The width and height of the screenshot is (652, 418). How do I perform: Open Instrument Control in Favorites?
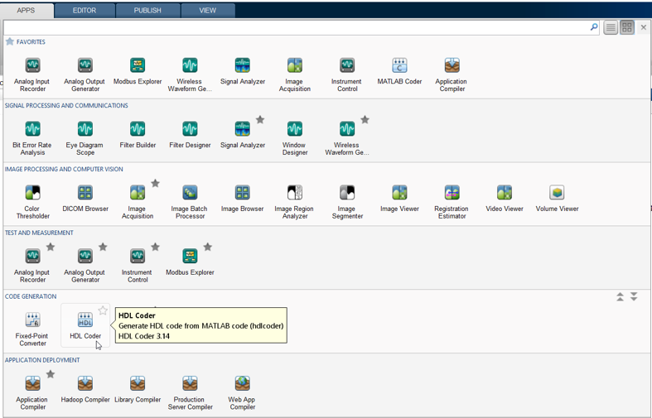(x=347, y=74)
